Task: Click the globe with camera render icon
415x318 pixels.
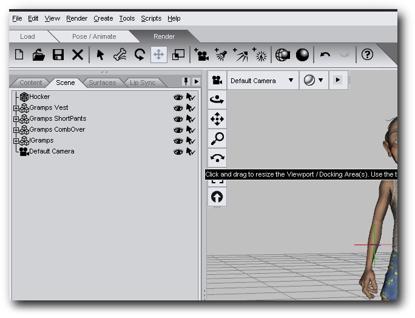Action: [282, 55]
